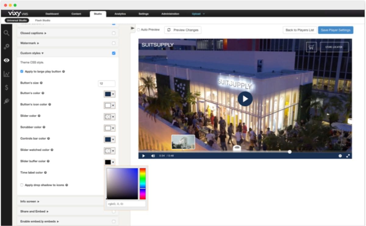Open the Scrubber color swatch
The height and width of the screenshot is (226, 366).
click(x=109, y=128)
